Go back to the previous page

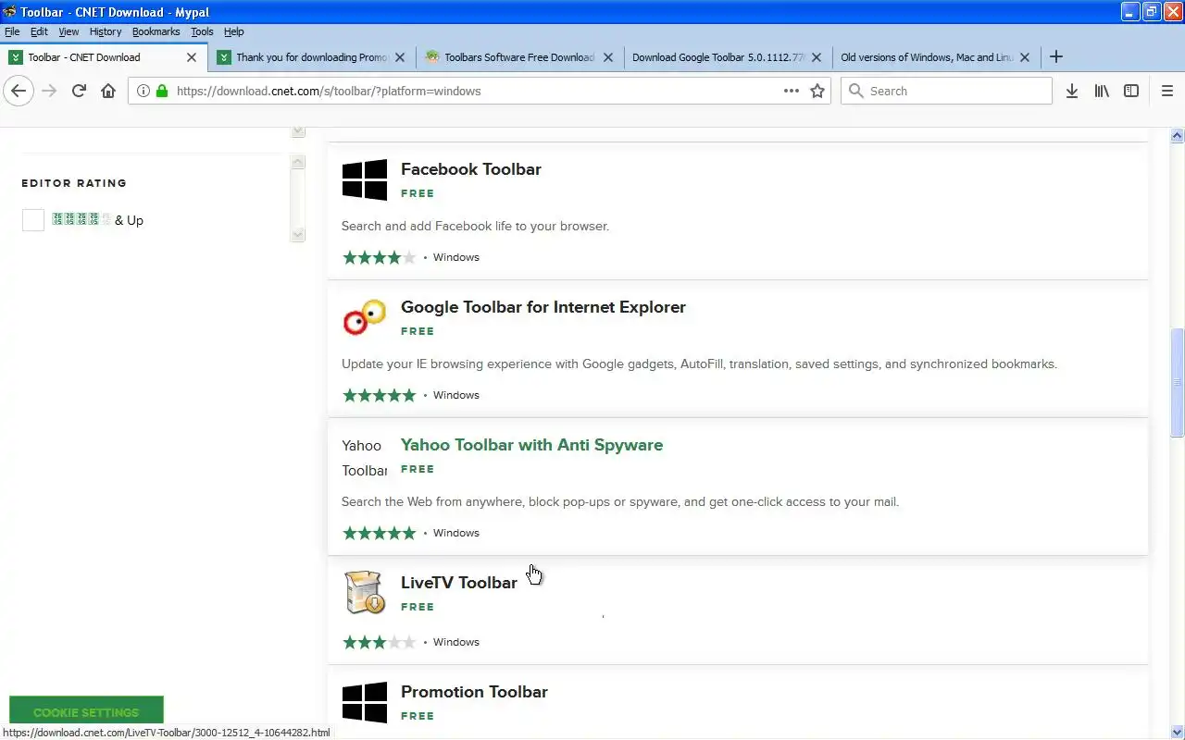19,91
